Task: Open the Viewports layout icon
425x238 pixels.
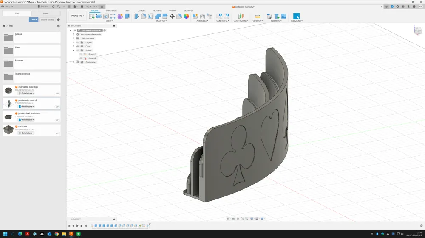Action: [262, 219]
